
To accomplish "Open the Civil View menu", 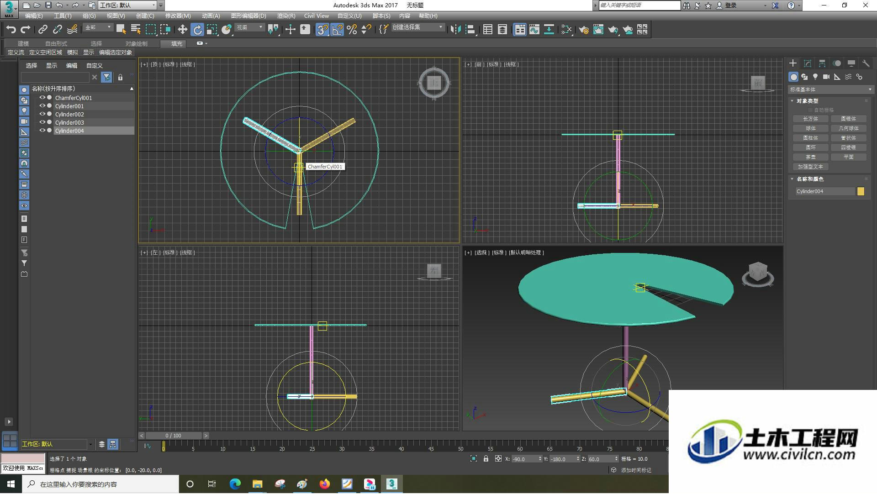I will pos(317,16).
